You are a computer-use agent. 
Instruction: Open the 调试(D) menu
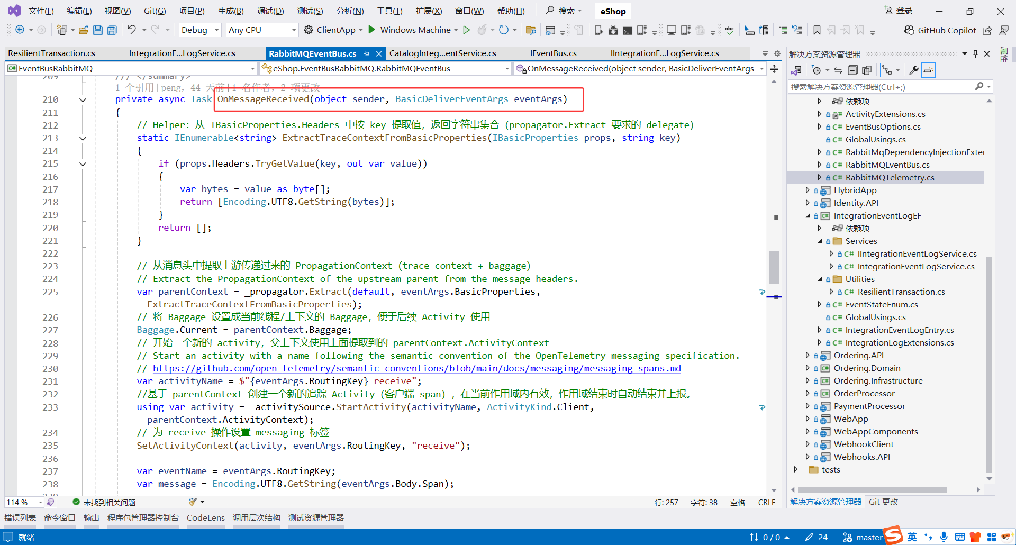tap(270, 11)
